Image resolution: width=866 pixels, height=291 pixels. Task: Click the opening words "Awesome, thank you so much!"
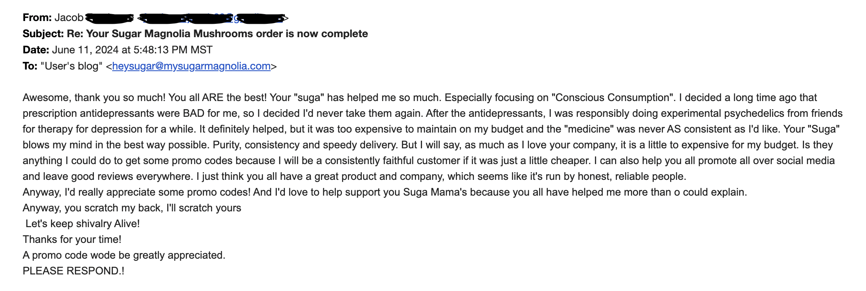click(94, 97)
